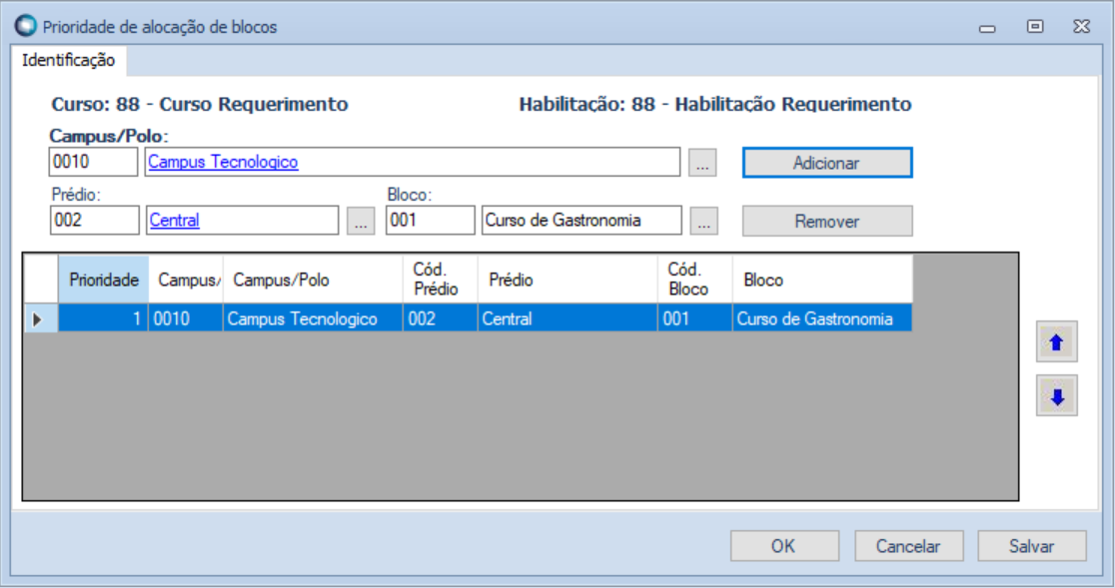Sort by the Prioridade column header
This screenshot has width=1115, height=588.
[103, 280]
